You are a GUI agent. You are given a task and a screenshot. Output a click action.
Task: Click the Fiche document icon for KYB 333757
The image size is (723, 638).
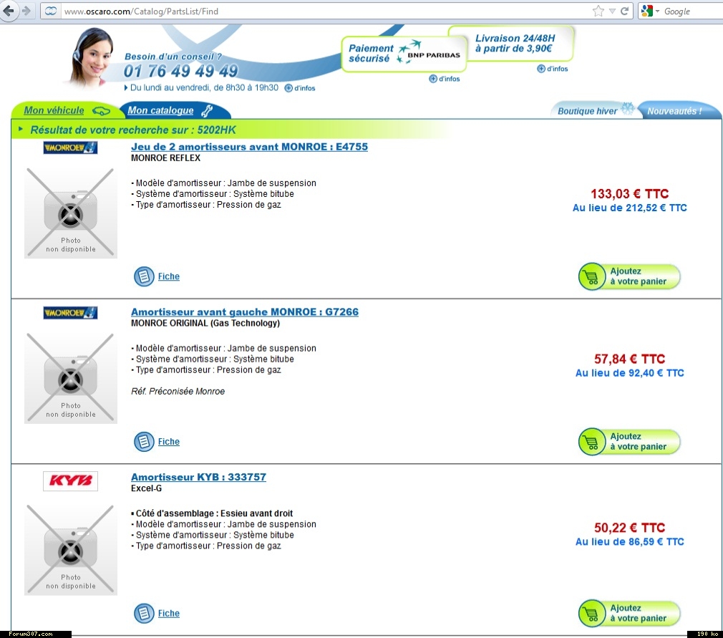pos(144,613)
